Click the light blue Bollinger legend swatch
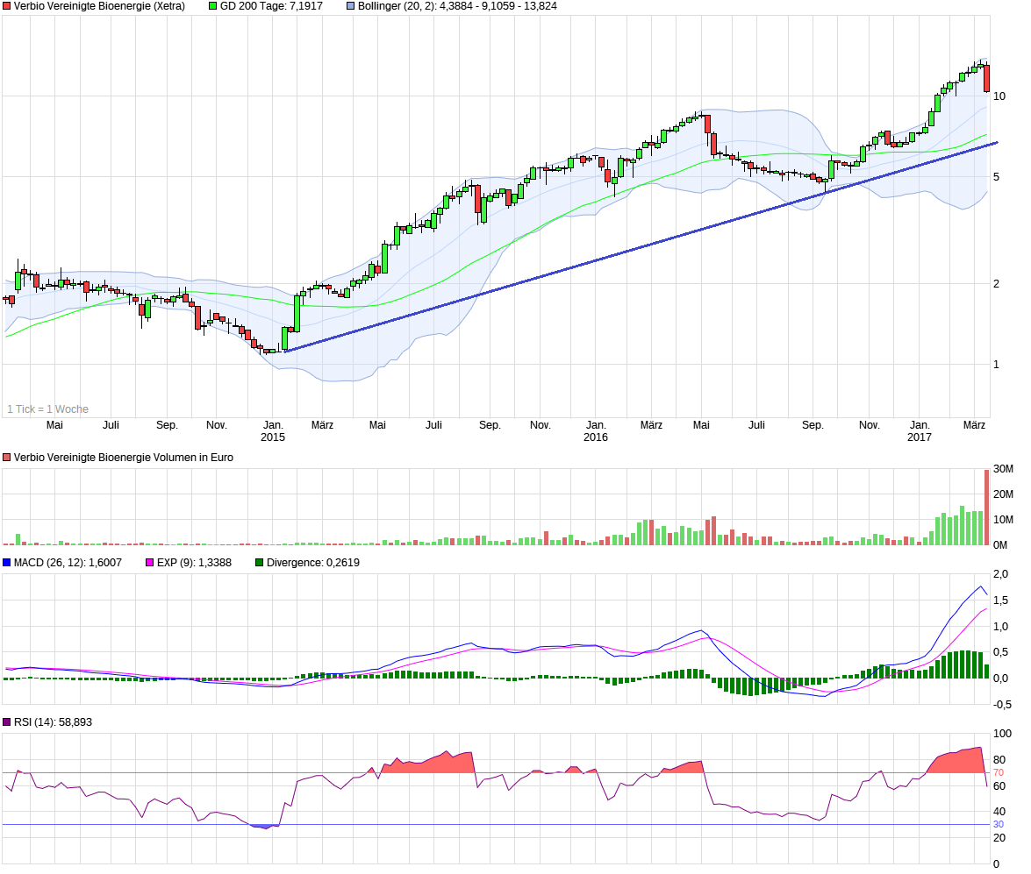This screenshot has width=1031, height=874. tap(350, 6)
